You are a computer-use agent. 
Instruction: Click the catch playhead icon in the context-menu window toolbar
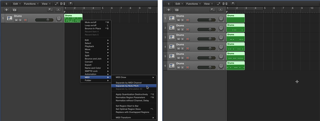[x=71, y=4]
